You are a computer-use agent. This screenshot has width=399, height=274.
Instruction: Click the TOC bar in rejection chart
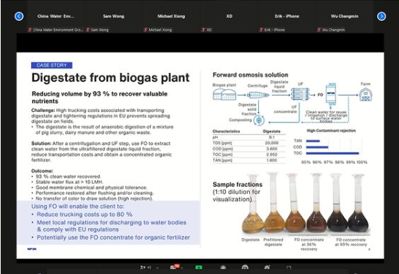click(332, 154)
